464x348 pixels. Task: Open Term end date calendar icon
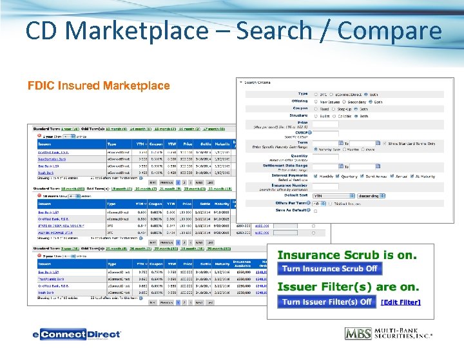(378, 143)
